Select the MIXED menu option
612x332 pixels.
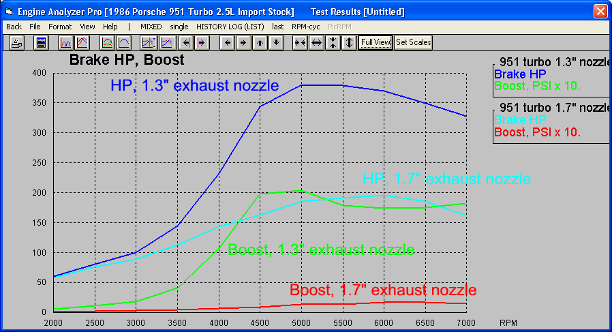point(151,27)
